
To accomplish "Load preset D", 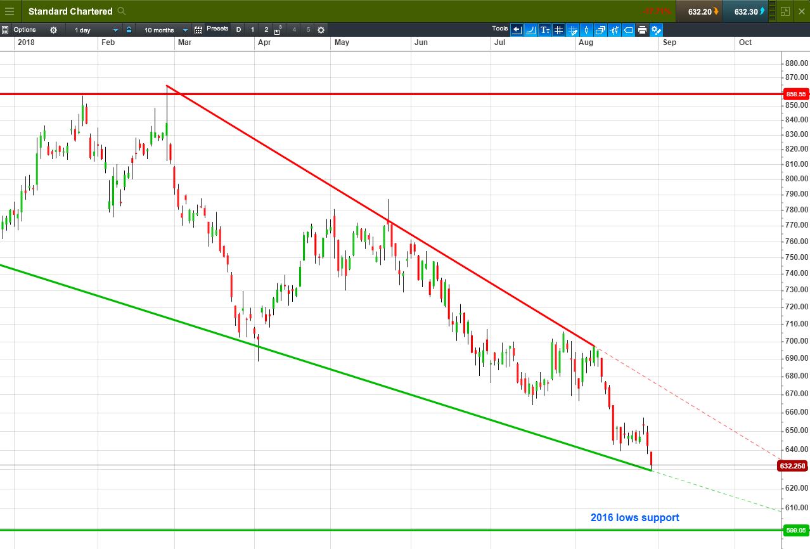I will (x=239, y=30).
